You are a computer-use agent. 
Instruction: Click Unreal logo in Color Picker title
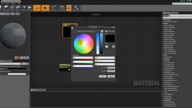72,28
